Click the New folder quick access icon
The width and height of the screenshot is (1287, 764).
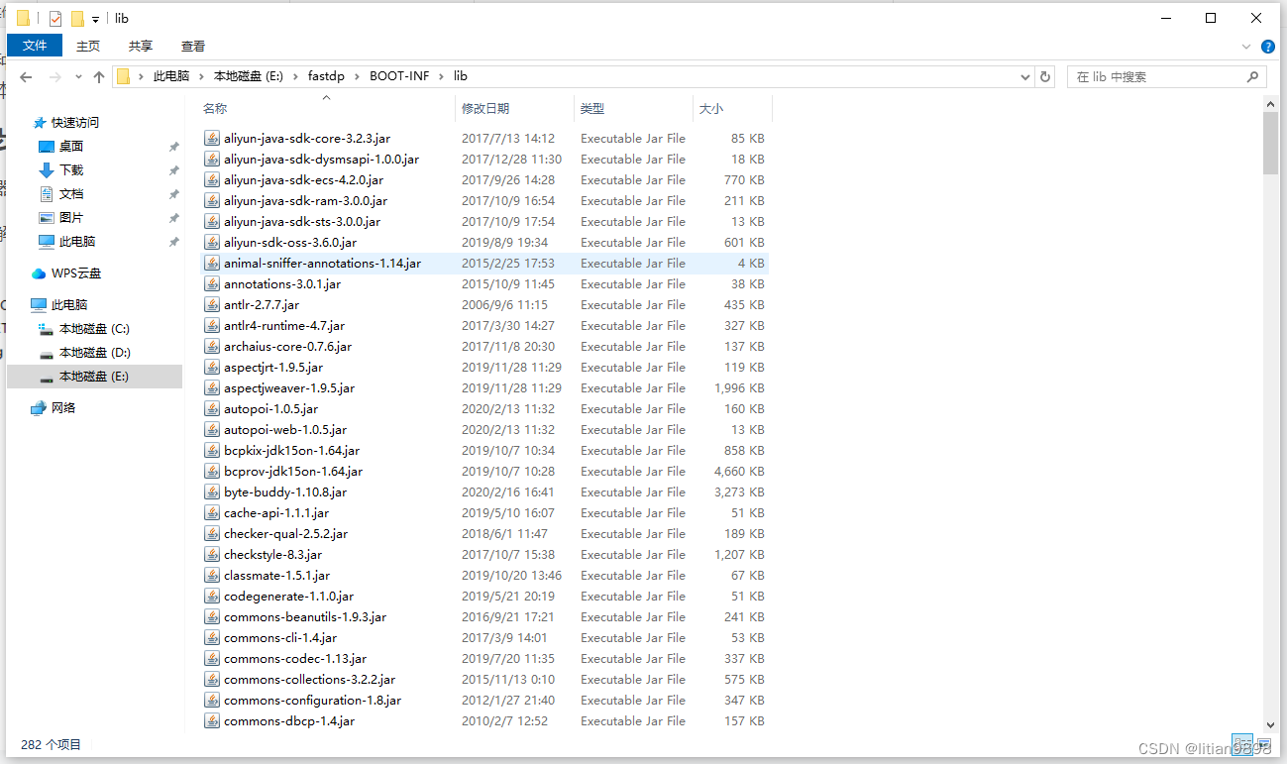pyautogui.click(x=77, y=18)
